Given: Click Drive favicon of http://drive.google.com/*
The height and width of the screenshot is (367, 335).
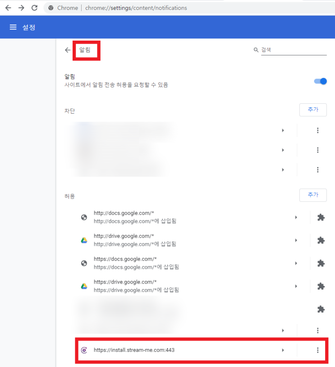Looking at the screenshot, I should coord(84,240).
